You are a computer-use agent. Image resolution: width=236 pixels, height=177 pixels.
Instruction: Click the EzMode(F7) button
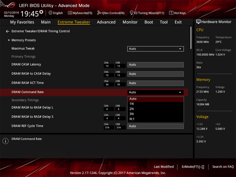coord(193,167)
